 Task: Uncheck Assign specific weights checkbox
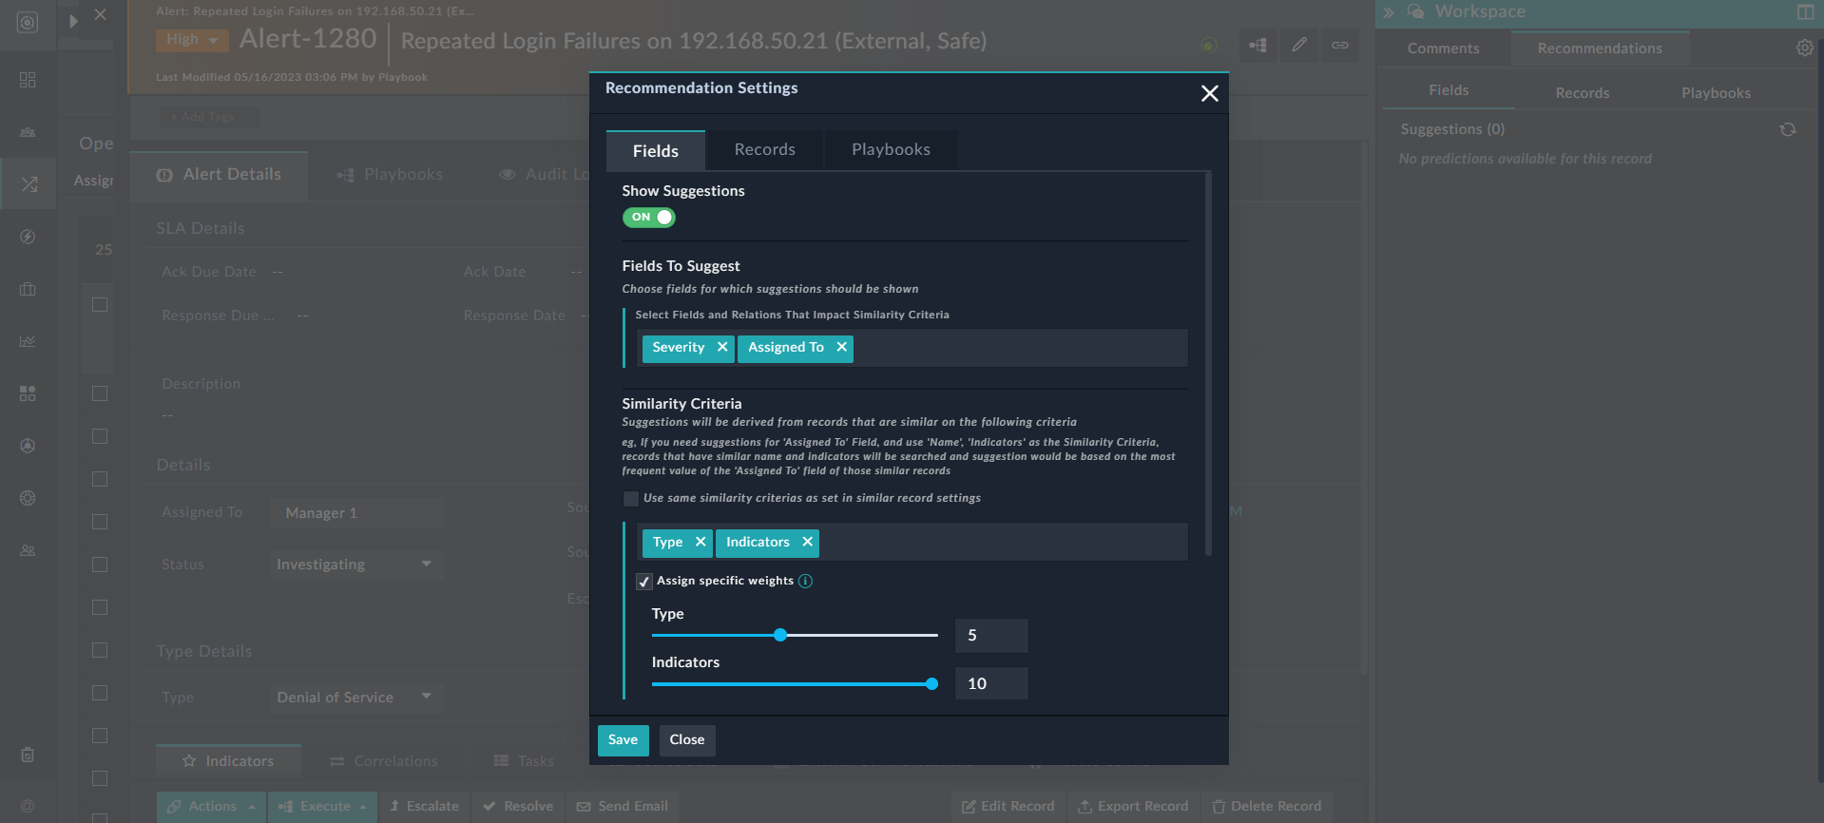[x=644, y=582]
